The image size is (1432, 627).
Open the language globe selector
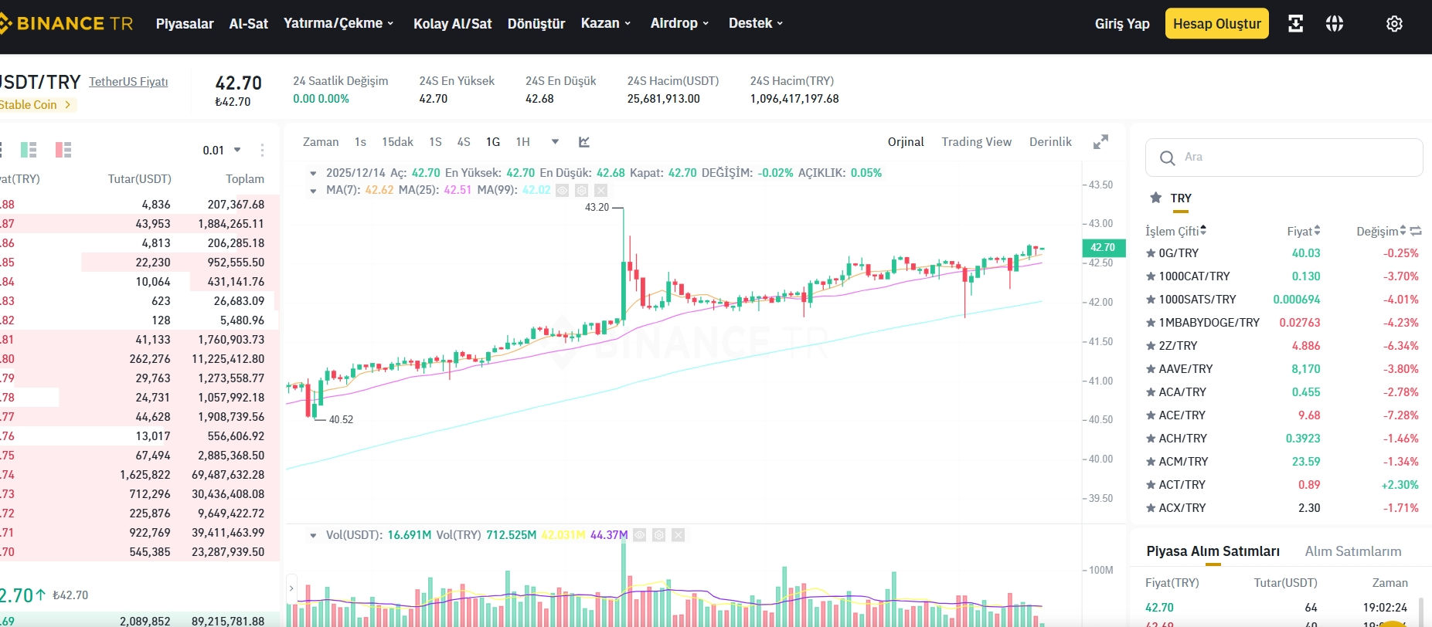click(1335, 24)
